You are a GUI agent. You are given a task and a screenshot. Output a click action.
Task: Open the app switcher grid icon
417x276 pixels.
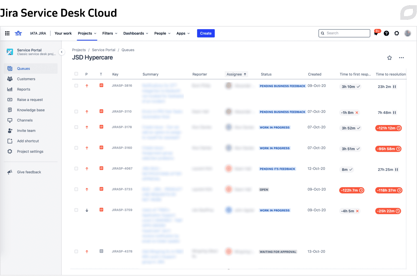(x=7, y=33)
